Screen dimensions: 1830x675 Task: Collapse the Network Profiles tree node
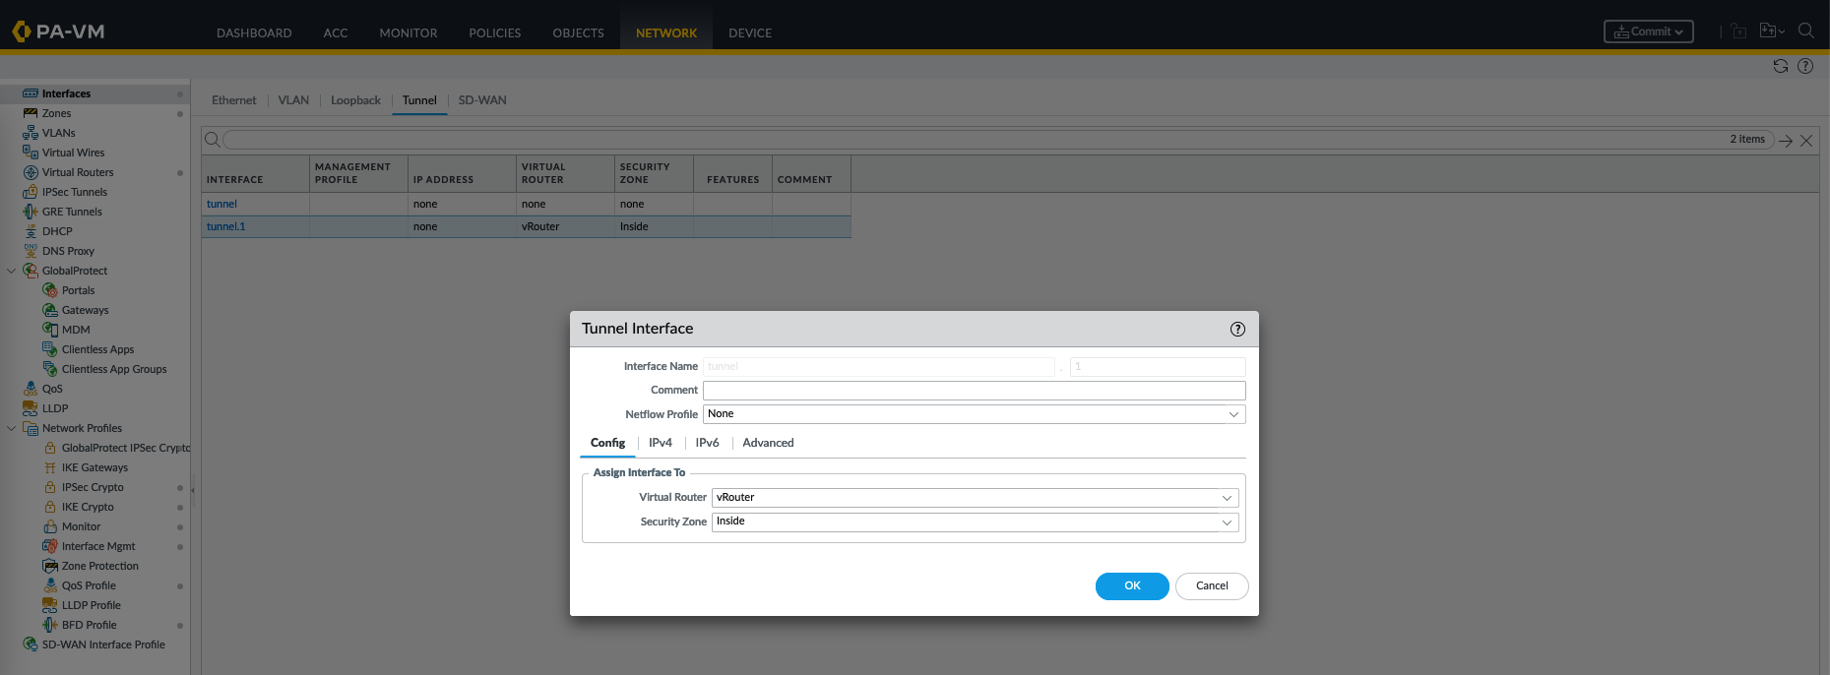tap(12, 428)
